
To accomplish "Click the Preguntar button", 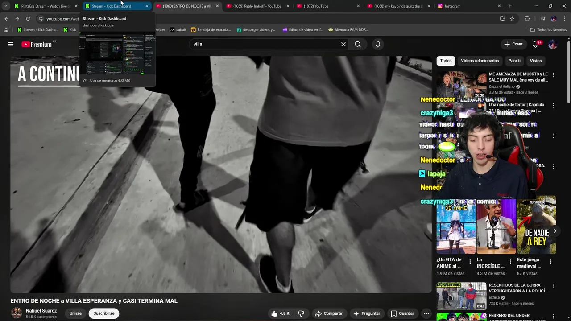I will coord(367,313).
